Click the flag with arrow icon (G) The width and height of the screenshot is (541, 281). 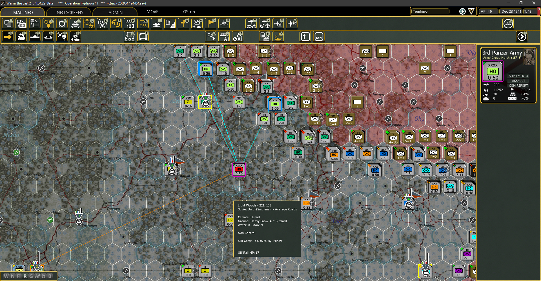tap(211, 37)
